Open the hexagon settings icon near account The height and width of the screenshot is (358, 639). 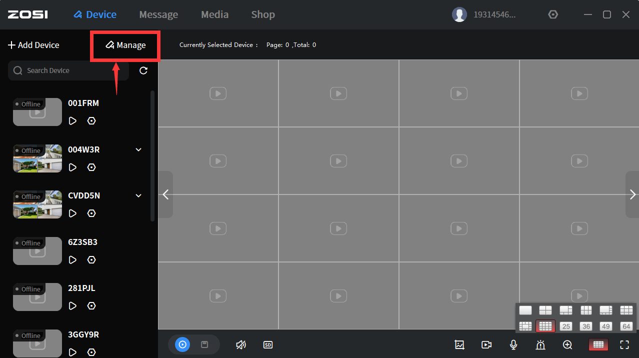553,14
